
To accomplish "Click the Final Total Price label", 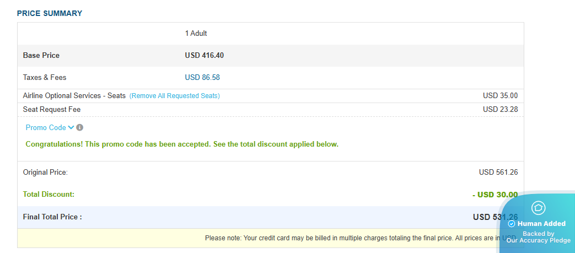I will click(x=52, y=217).
